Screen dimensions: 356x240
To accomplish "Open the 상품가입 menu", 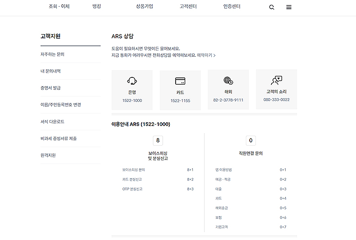I will click(x=144, y=6).
